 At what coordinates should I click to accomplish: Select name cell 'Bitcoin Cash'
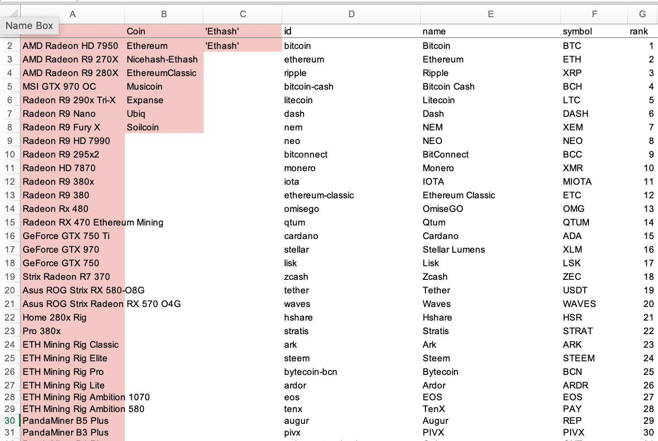[x=491, y=86]
